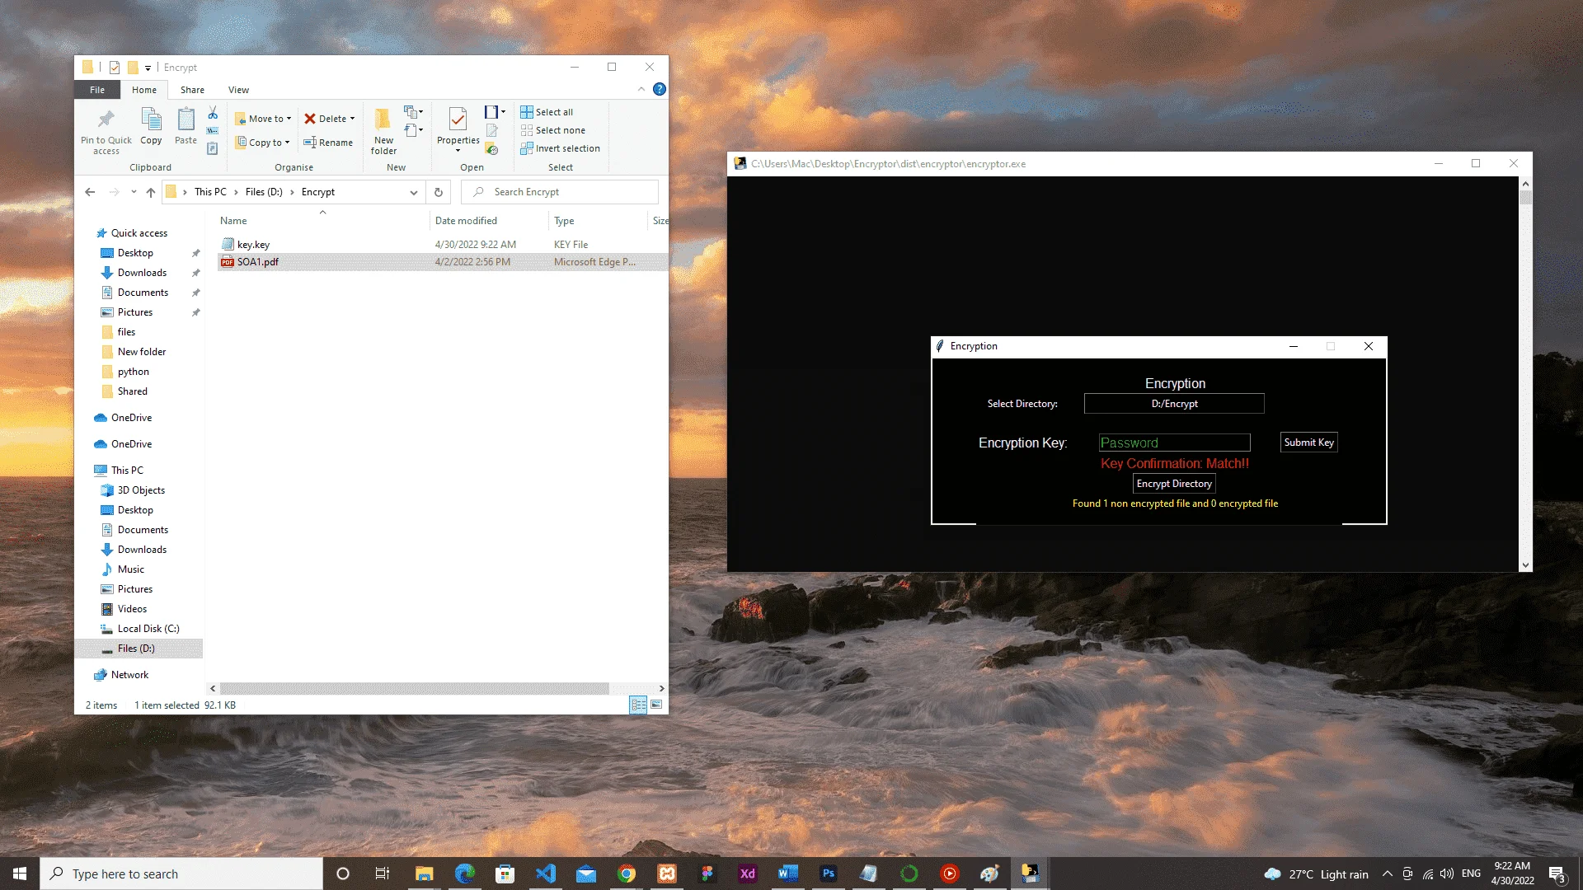This screenshot has width=1583, height=890.
Task: Click This PC in address breadcrumb
Action: 210,192
